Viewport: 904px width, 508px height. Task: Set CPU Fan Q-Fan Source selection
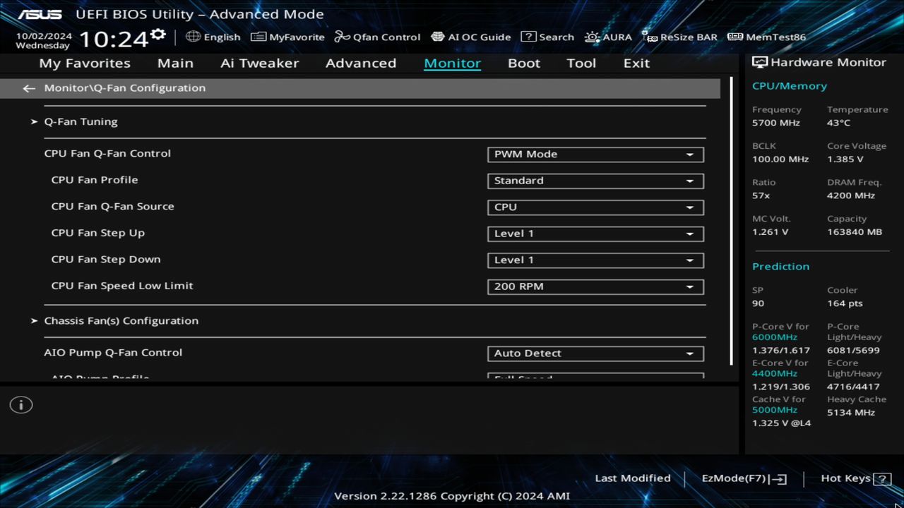(595, 207)
